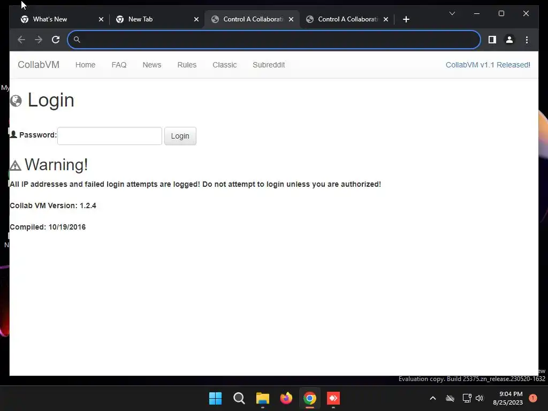Open the News page
The width and height of the screenshot is (548, 411).
tap(151, 65)
